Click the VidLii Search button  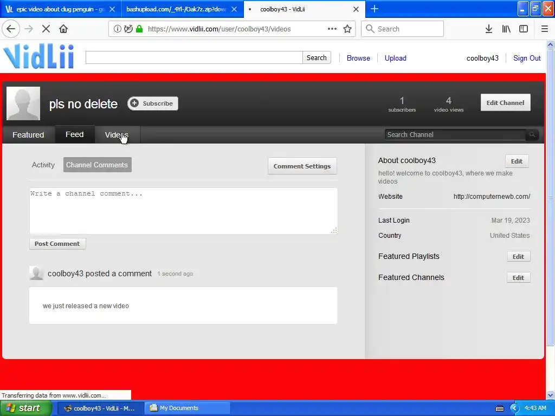tap(317, 57)
